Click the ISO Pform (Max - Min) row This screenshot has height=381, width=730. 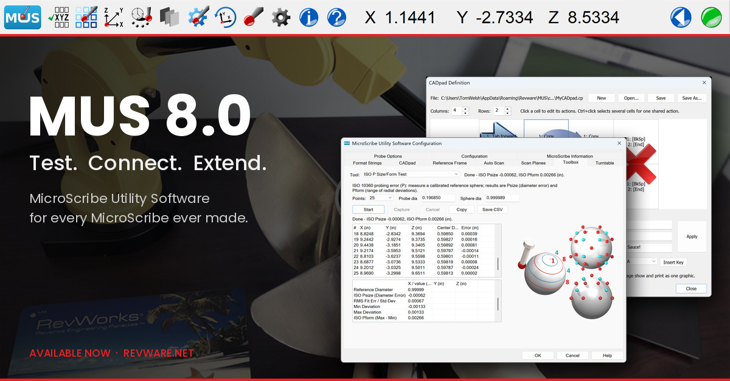click(424, 318)
